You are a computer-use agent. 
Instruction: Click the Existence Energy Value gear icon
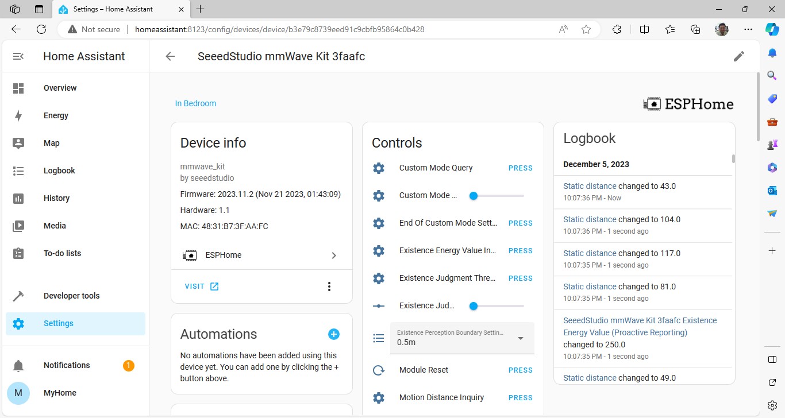(379, 251)
